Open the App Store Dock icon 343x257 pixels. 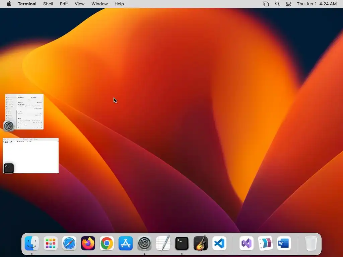126,243
